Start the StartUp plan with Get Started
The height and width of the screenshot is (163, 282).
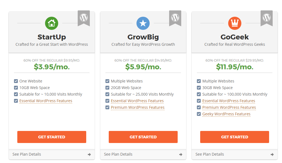52,137
